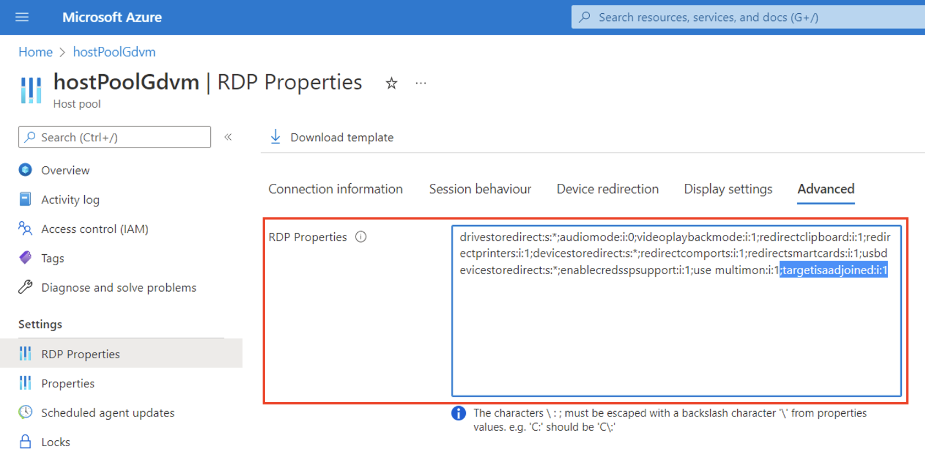The image size is (925, 471).
Task: Collapse the sidebar with double chevron
Action: click(x=228, y=137)
